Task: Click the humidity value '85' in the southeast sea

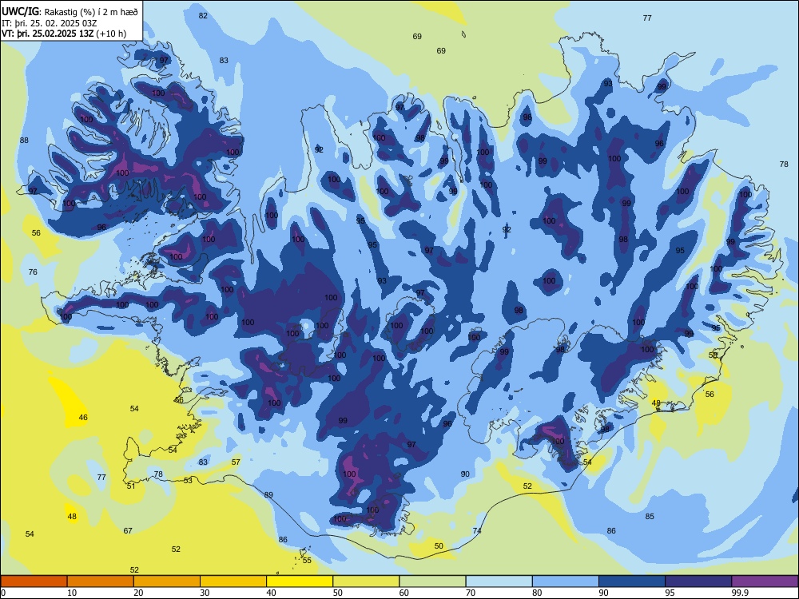Action: [650, 517]
